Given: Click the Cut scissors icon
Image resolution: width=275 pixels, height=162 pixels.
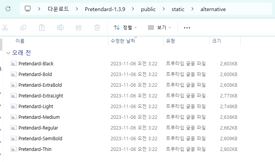Looking at the screenshot, I should coord(5,28).
